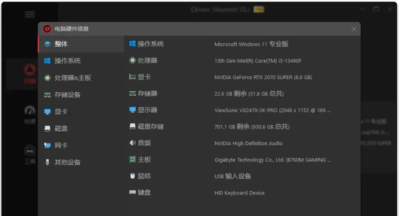Click the NVIDIA GeForce RTX 2070 SUPER value
Viewport: 399px width, 216px height.
tap(263, 77)
